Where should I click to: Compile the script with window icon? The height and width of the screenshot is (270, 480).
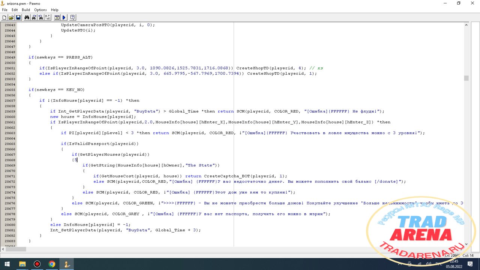[x=57, y=17]
